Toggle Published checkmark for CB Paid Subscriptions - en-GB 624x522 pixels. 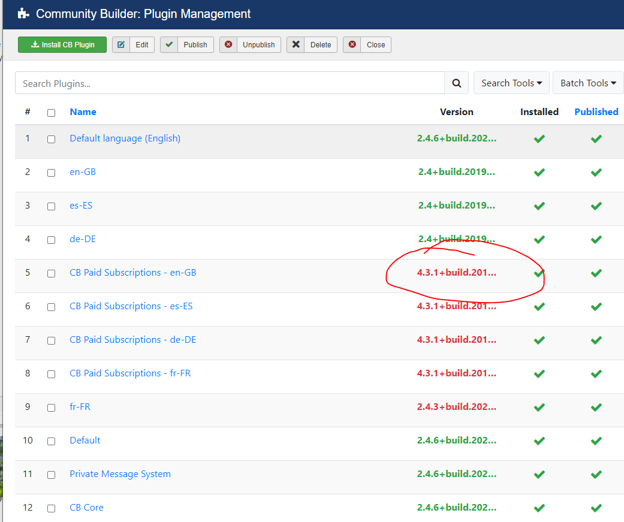[596, 273]
